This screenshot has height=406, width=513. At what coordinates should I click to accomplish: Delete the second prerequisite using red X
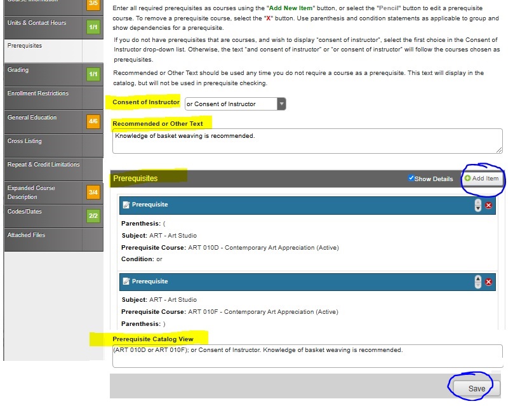[488, 282]
